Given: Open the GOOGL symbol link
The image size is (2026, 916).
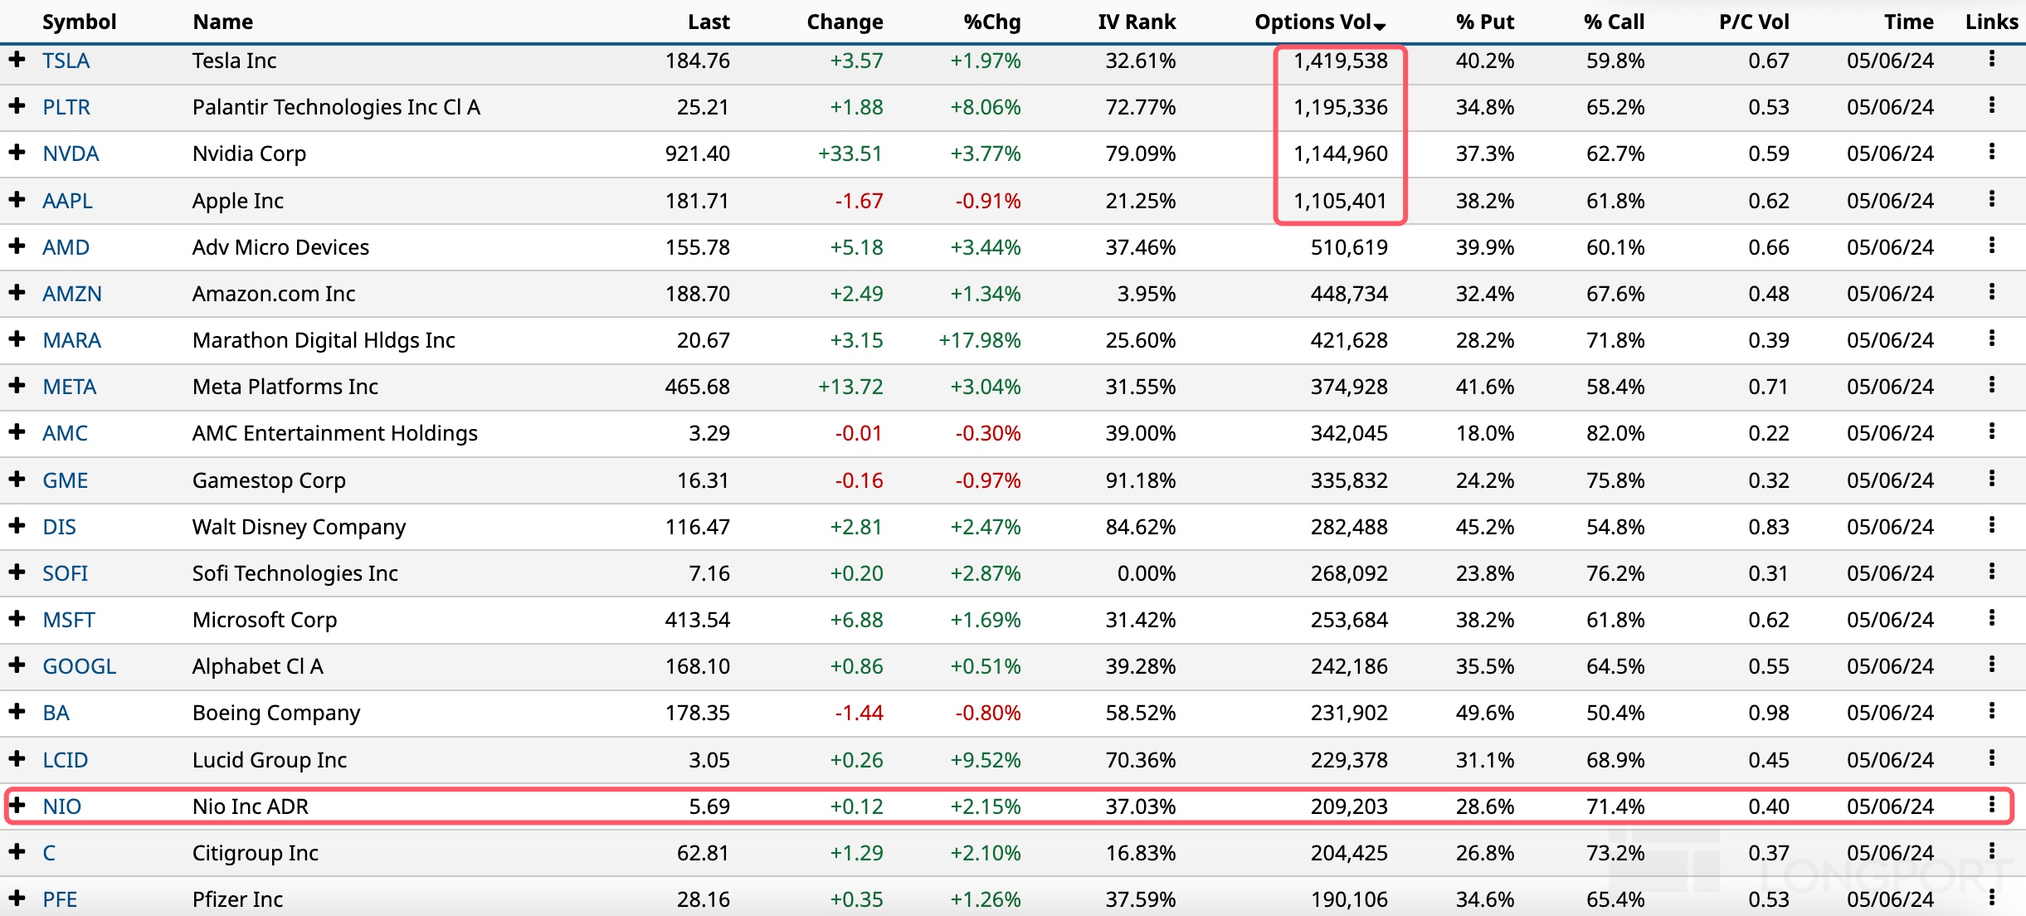Looking at the screenshot, I should pyautogui.click(x=79, y=666).
